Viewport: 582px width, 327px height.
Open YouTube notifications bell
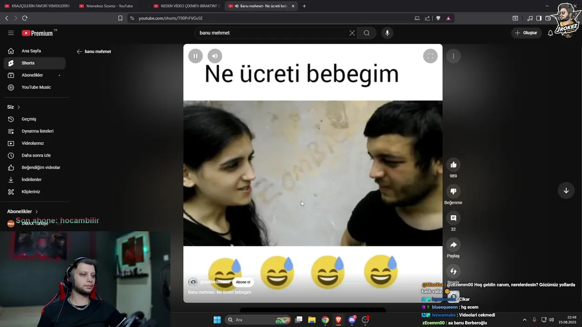coord(550,33)
